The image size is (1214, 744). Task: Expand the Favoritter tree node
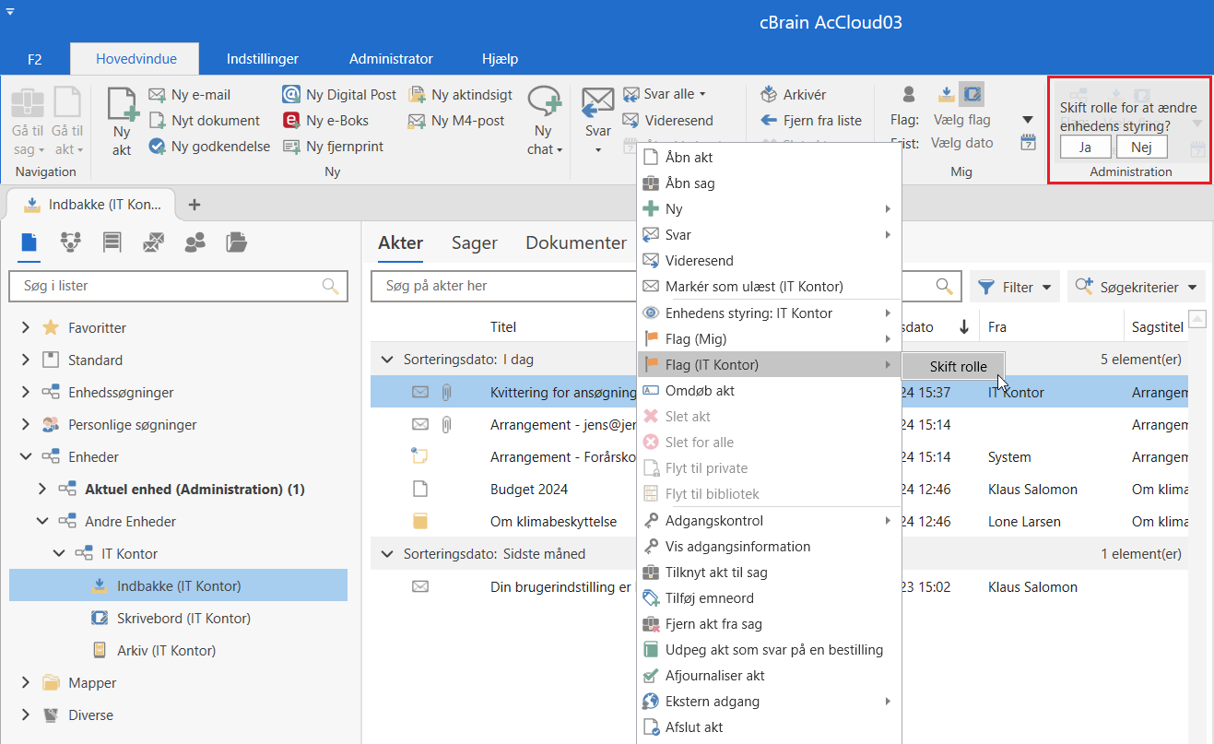coord(26,328)
